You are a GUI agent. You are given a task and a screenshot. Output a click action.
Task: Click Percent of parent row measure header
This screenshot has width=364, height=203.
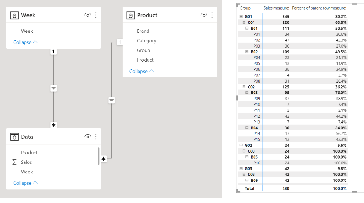click(x=319, y=8)
